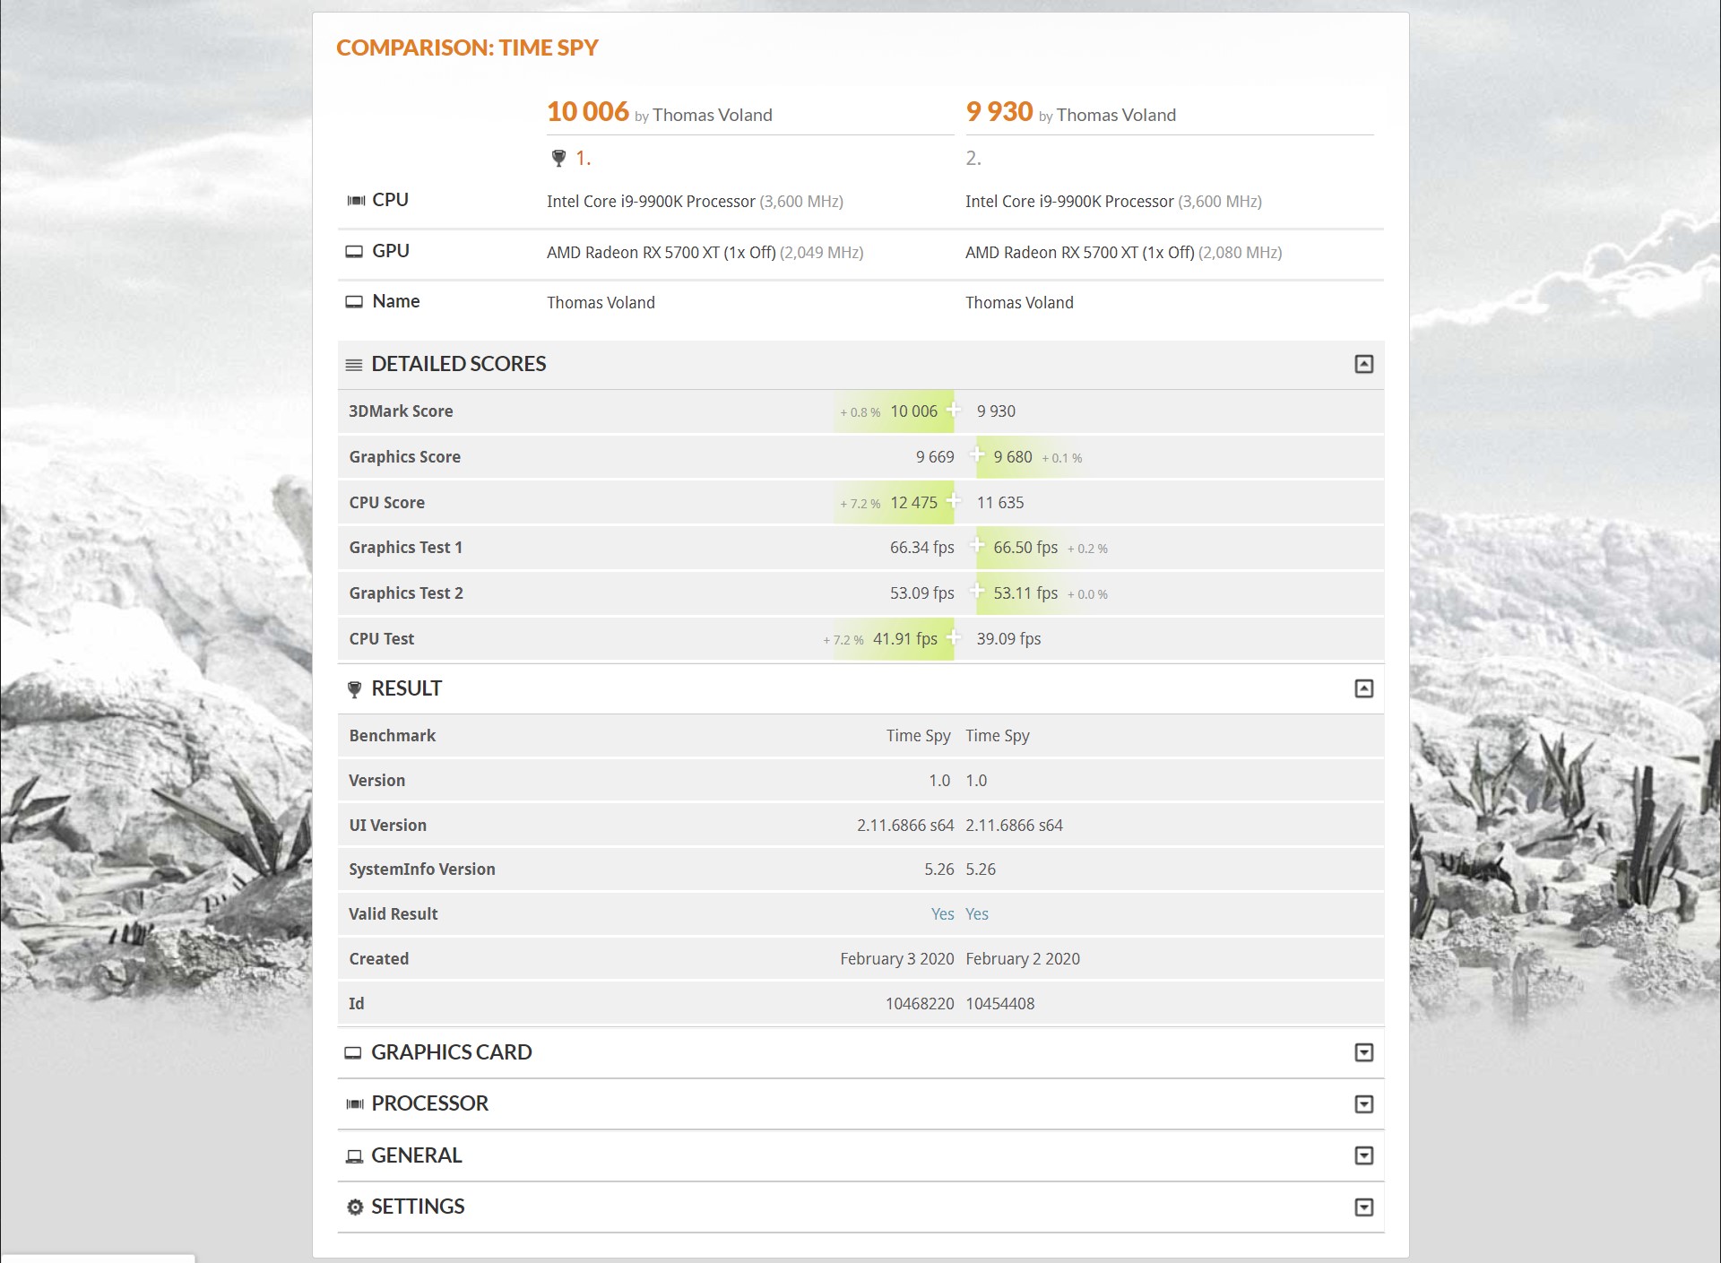Click the Graphics Score row label
Viewport: 1721px width, 1263px height.
coord(404,457)
